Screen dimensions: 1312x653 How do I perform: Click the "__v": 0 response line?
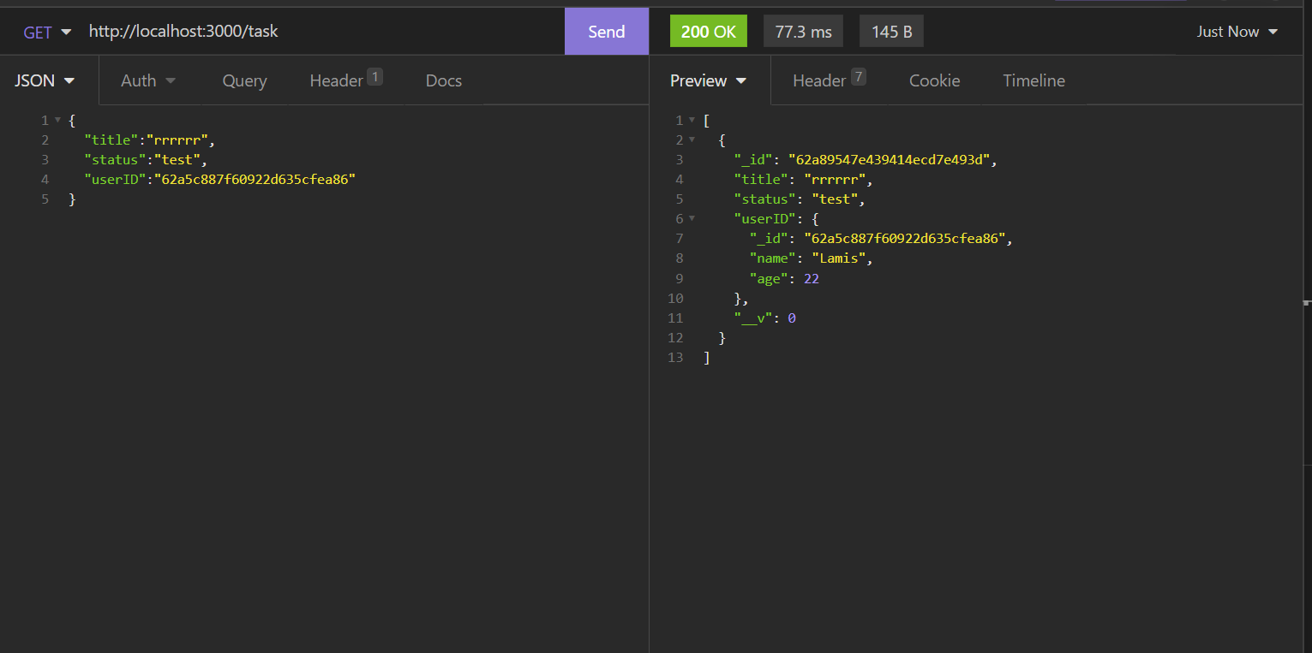(x=765, y=318)
